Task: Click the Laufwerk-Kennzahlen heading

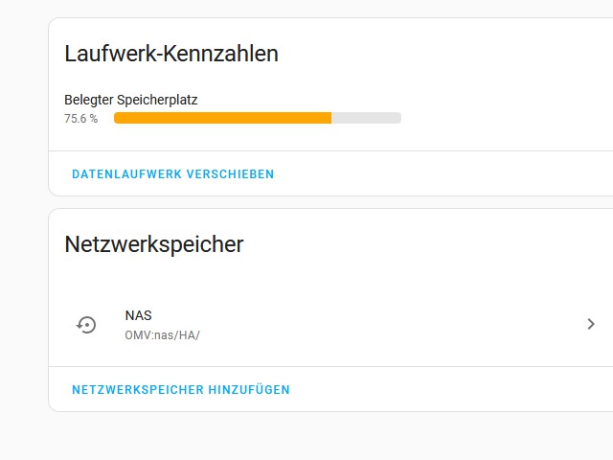Action: tap(171, 54)
